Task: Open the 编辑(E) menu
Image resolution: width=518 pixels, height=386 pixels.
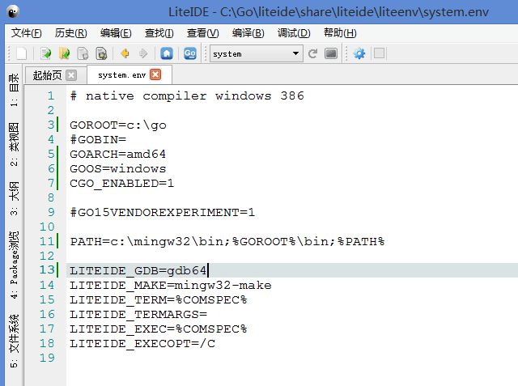Action: point(116,33)
